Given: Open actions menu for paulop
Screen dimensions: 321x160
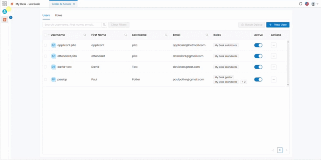Looking at the screenshot, I should (x=273, y=80).
